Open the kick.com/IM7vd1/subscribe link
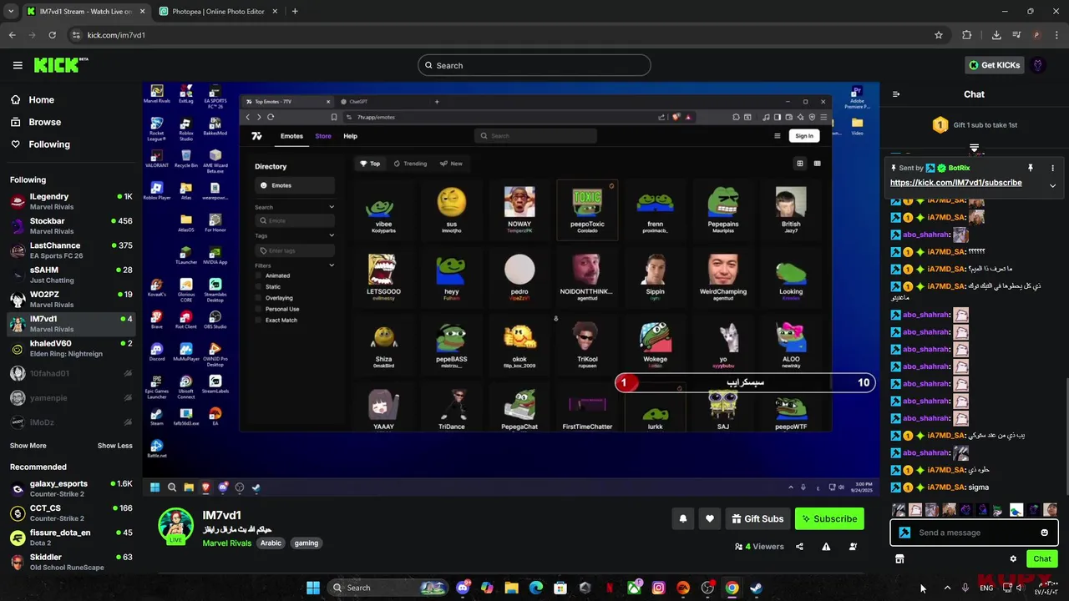 (x=955, y=183)
